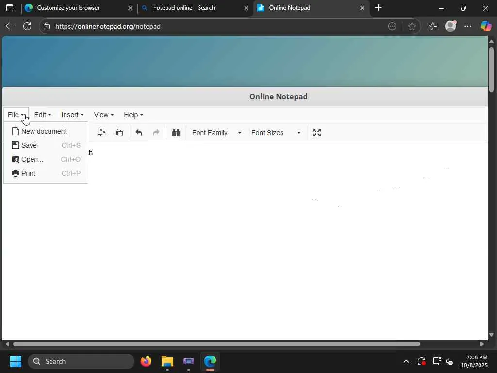Toggle fullscreen editor mode icon

[317, 133]
